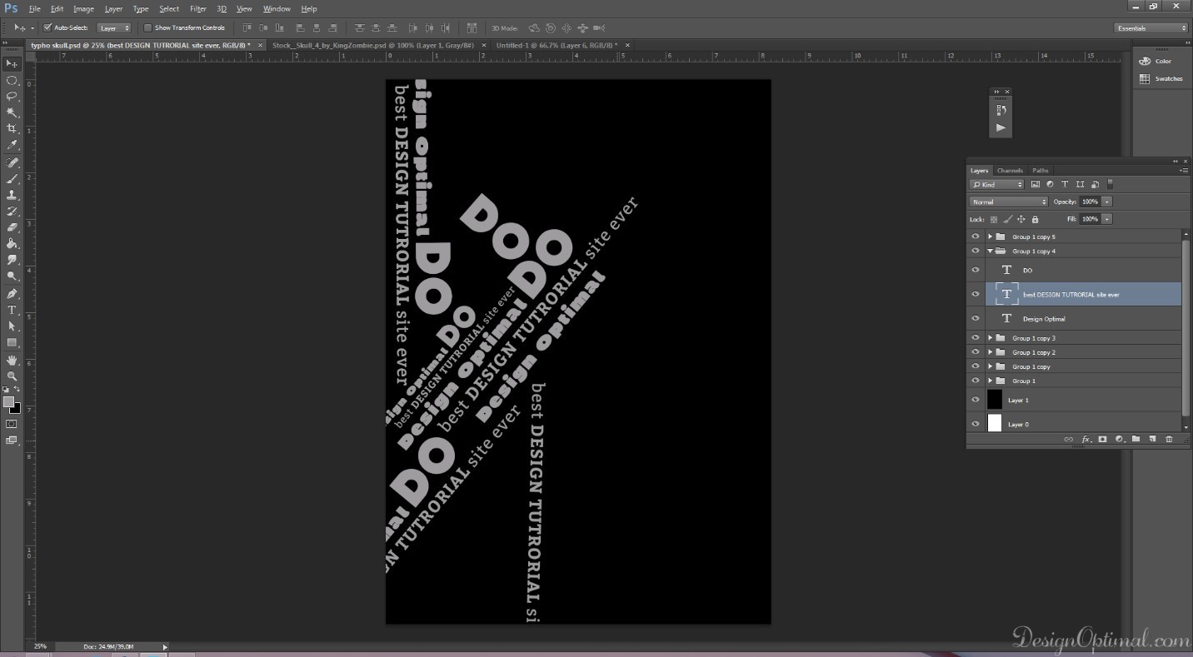Collapse the Group 1 copy 4 folder
Screen dimensions: 1193x657
[990, 251]
